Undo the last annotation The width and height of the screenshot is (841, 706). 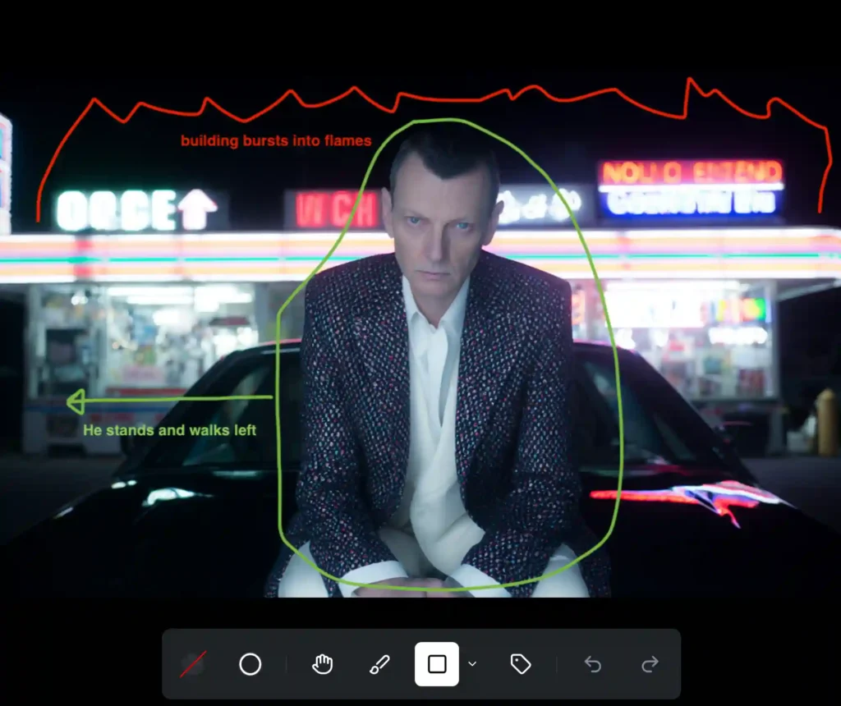[x=593, y=664]
